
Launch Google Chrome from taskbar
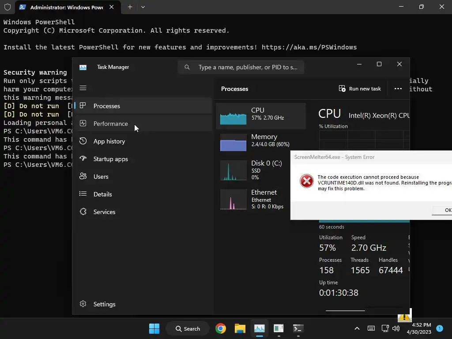click(221, 328)
